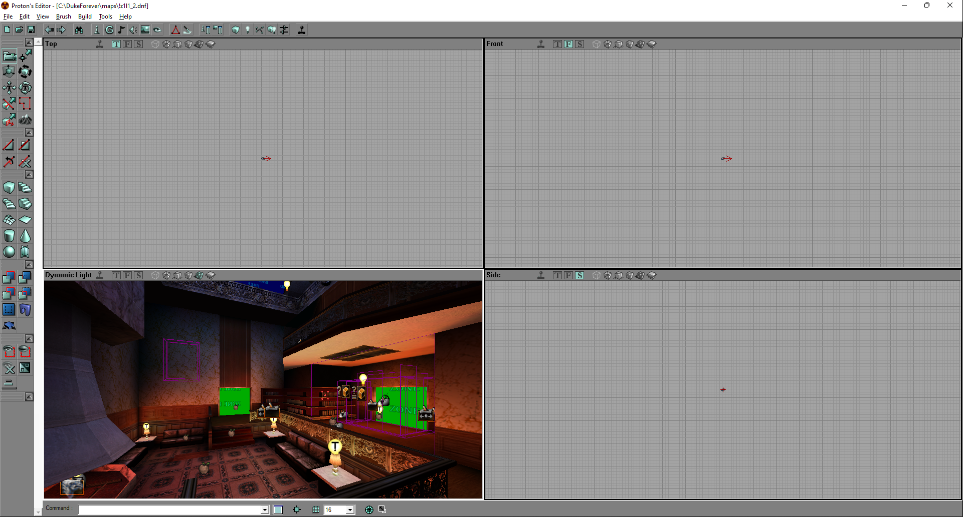Select the Terrain editing mountain icon
The width and height of the screenshot is (963, 517).
[25, 120]
